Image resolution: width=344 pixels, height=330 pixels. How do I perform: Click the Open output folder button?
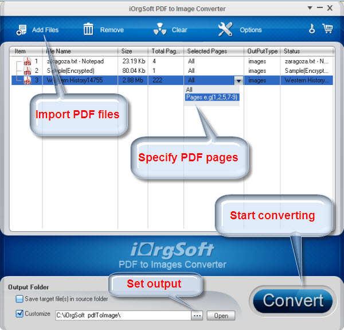click(221, 316)
